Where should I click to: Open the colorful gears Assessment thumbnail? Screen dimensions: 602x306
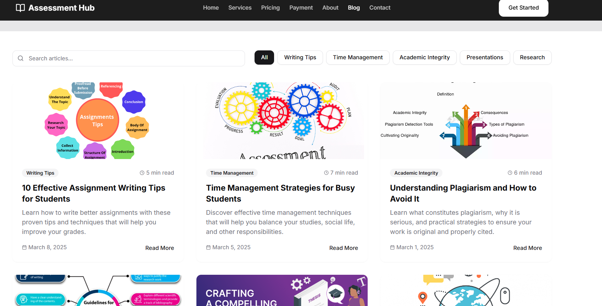[282, 121]
